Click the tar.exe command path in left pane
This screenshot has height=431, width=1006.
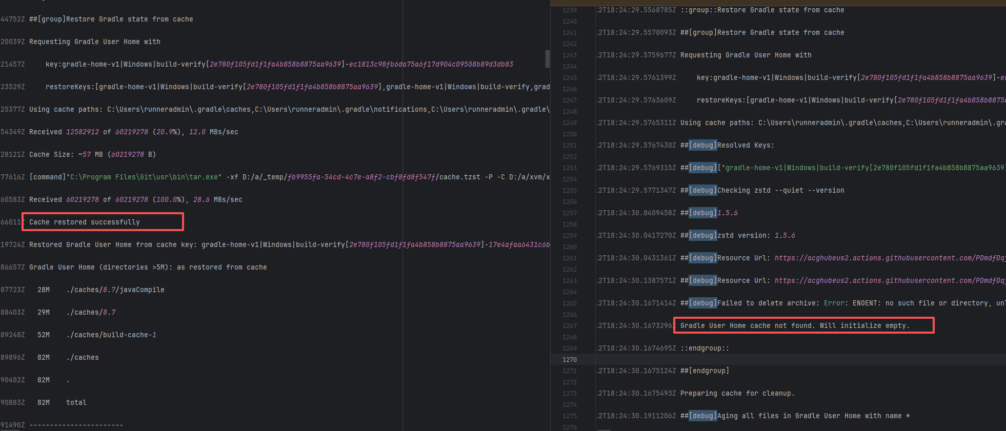point(144,177)
